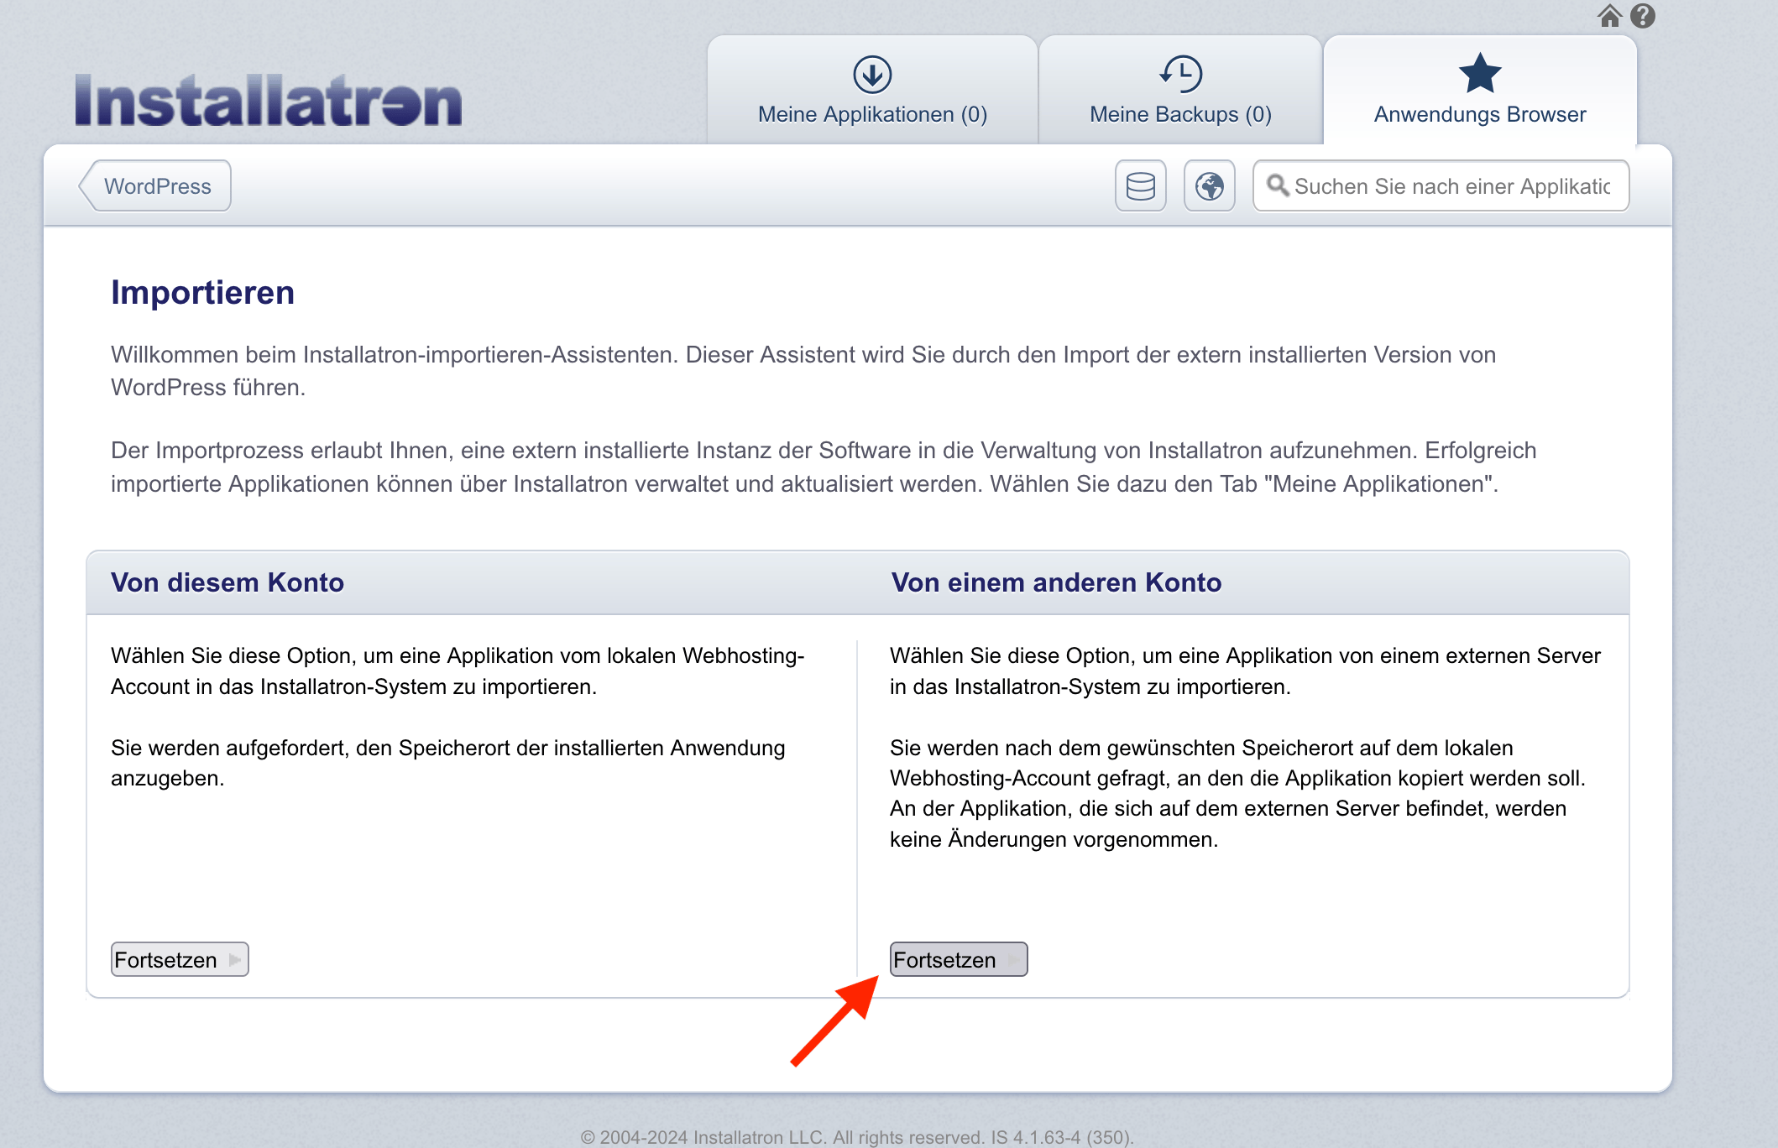The width and height of the screenshot is (1778, 1148).
Task: Click the home icon at top right
Action: click(x=1609, y=16)
